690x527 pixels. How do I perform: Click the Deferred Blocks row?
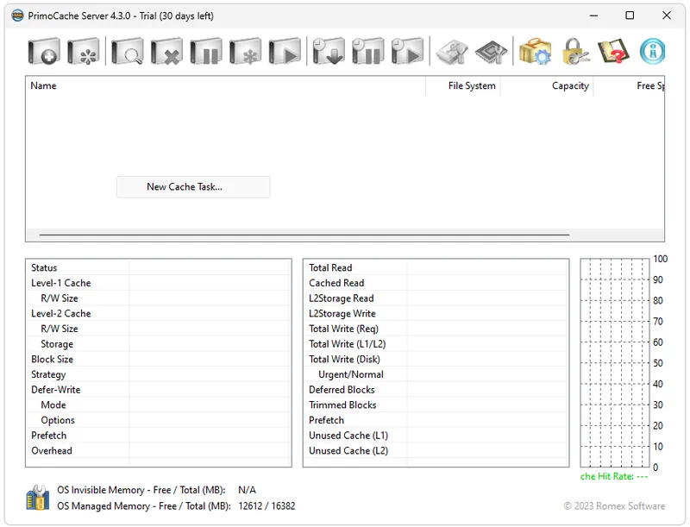[436, 390]
